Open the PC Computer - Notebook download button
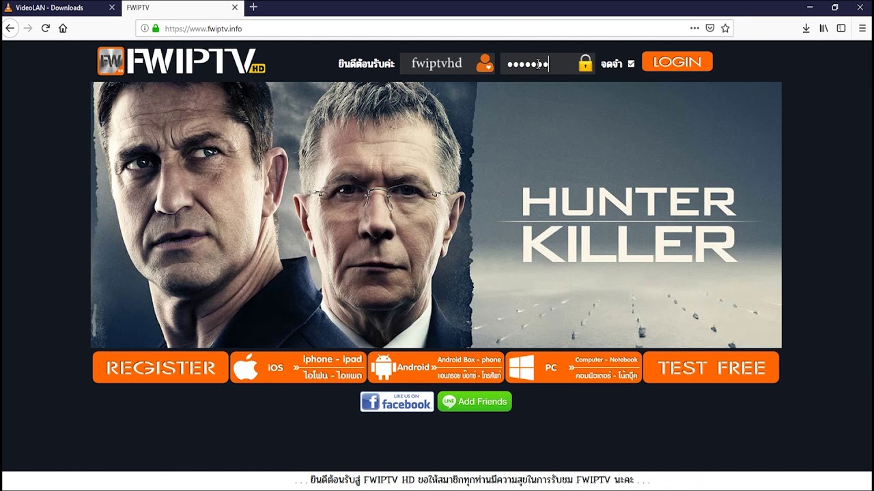Image resolution: width=874 pixels, height=491 pixels. [574, 368]
